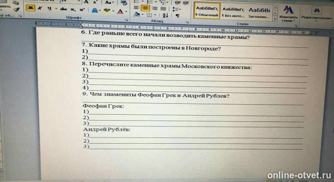
Task: Toggle subscript x₂ formatting
Action: point(73,10)
